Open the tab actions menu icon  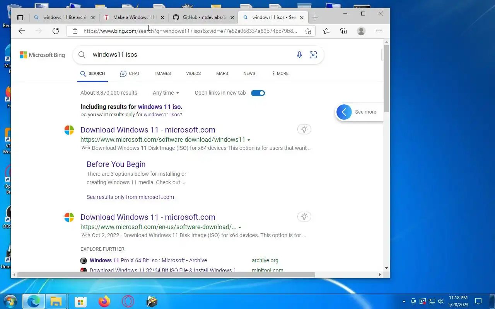tap(20, 17)
